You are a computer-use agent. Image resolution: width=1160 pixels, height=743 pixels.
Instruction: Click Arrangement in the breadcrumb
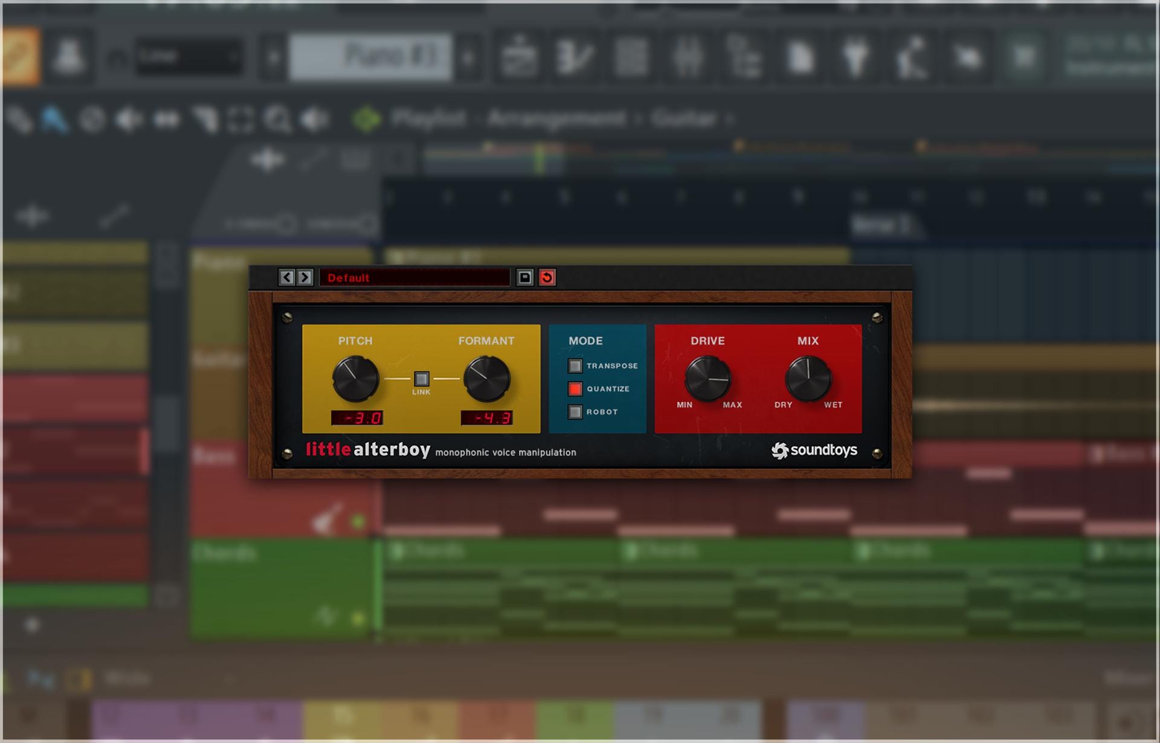tap(556, 118)
